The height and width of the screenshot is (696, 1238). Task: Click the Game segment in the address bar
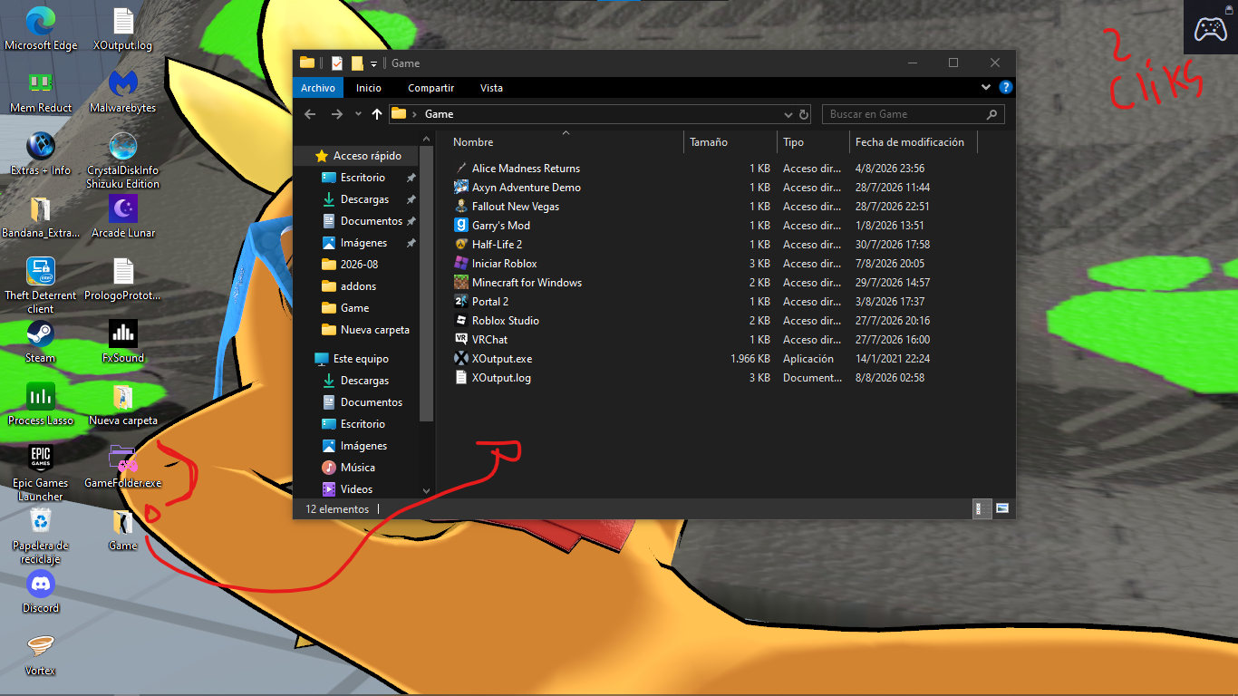coord(439,114)
